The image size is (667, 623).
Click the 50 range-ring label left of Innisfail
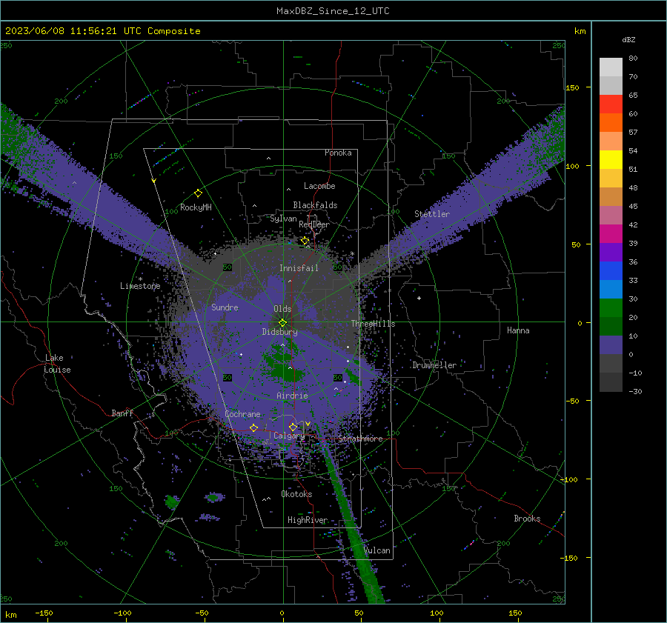(228, 267)
